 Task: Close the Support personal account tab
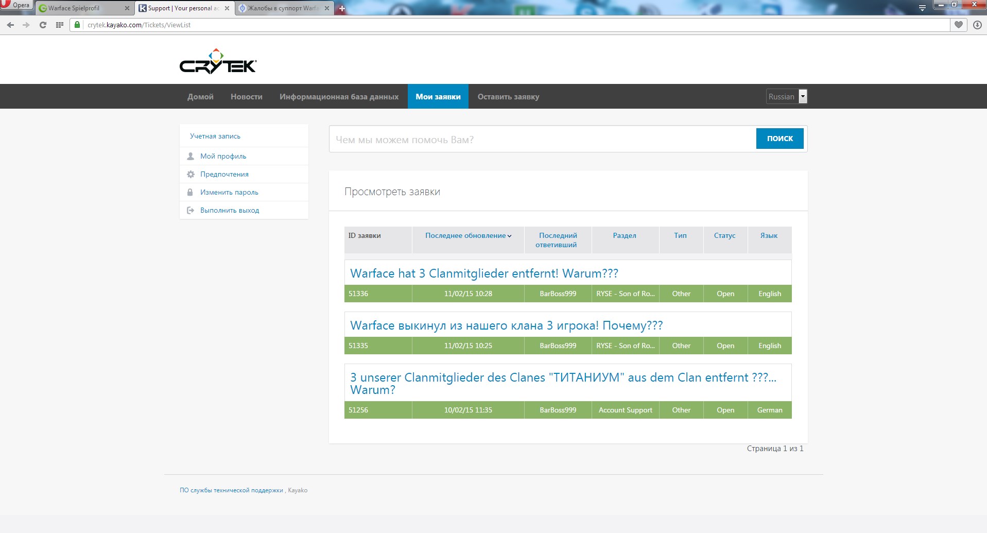click(x=227, y=8)
